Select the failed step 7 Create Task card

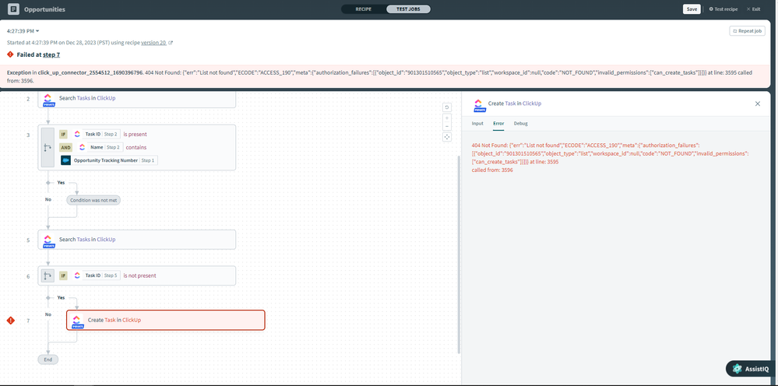[166, 320]
